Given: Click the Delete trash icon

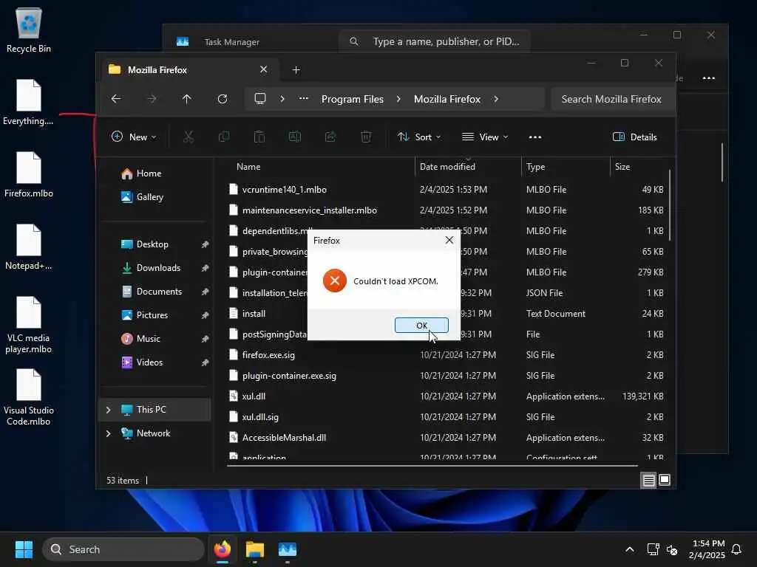Looking at the screenshot, I should pos(366,137).
